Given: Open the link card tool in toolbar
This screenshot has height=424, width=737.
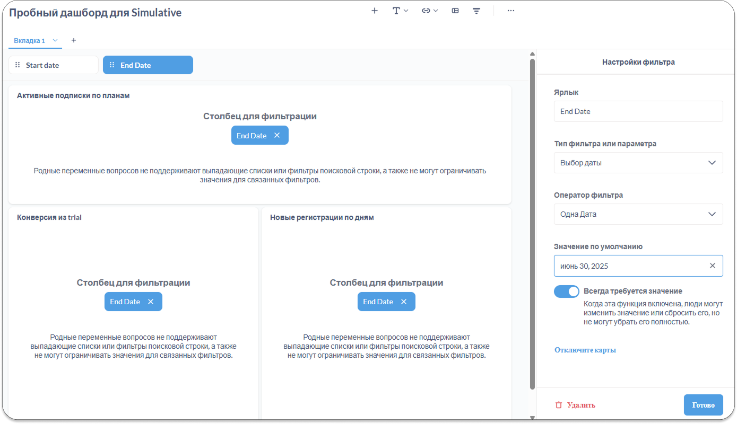Looking at the screenshot, I should coord(429,11).
